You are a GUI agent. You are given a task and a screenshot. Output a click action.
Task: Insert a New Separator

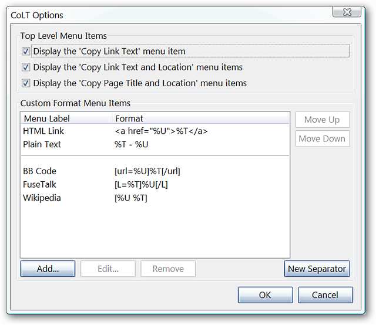tap(317, 269)
